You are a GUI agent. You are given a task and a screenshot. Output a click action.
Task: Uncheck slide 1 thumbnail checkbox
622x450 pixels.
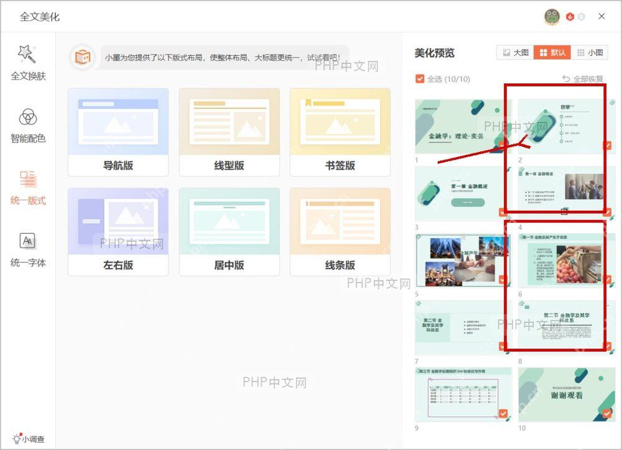point(503,145)
